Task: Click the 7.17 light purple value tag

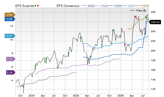Action: (11, 59)
